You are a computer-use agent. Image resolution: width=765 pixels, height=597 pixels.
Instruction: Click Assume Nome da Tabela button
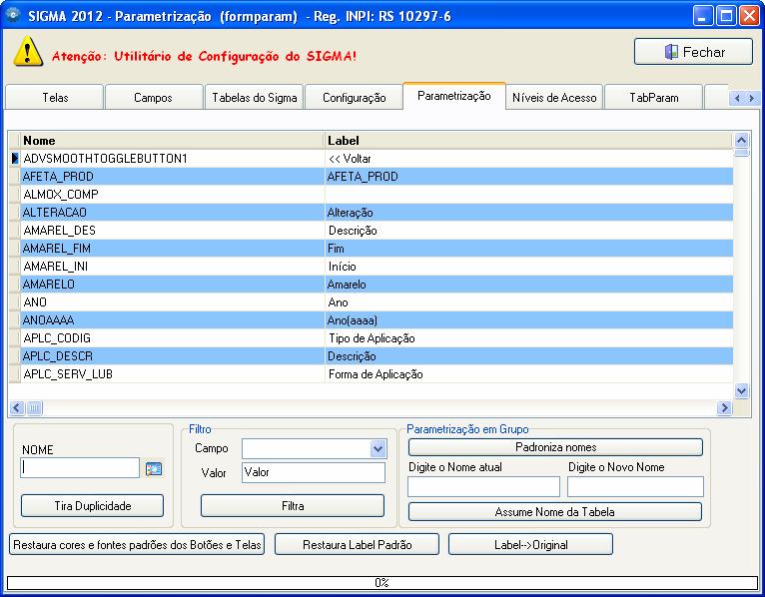(x=555, y=512)
